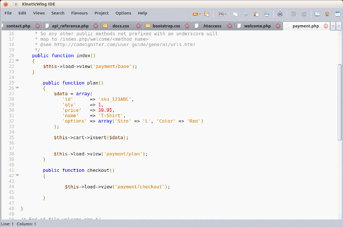Close the docs.css tab

[138, 26]
